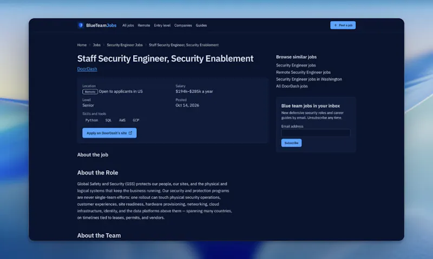Click the posted date Oct 14, 2026
Viewport: 433px width, 259px height.
coord(187,105)
